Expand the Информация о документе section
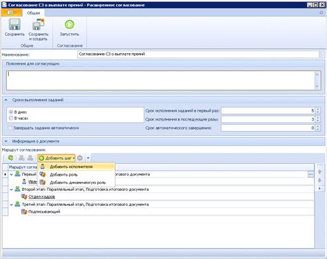 [x=6, y=141]
